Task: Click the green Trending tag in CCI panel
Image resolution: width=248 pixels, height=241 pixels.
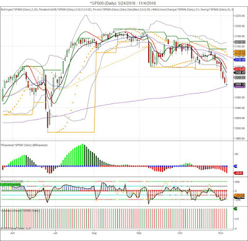Action: pyautogui.click(x=11, y=184)
